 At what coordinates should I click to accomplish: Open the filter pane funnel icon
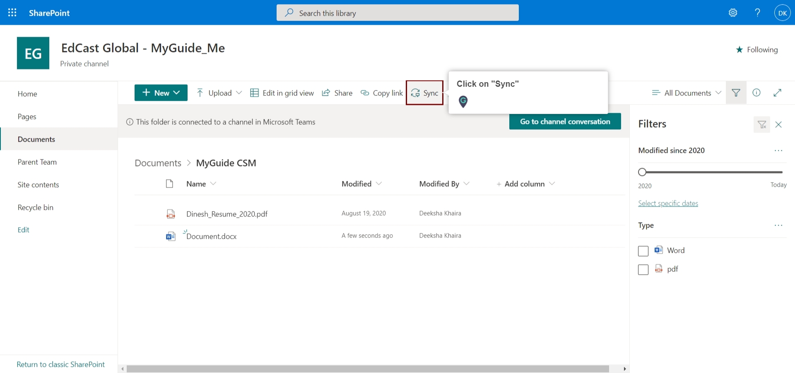[x=736, y=93]
